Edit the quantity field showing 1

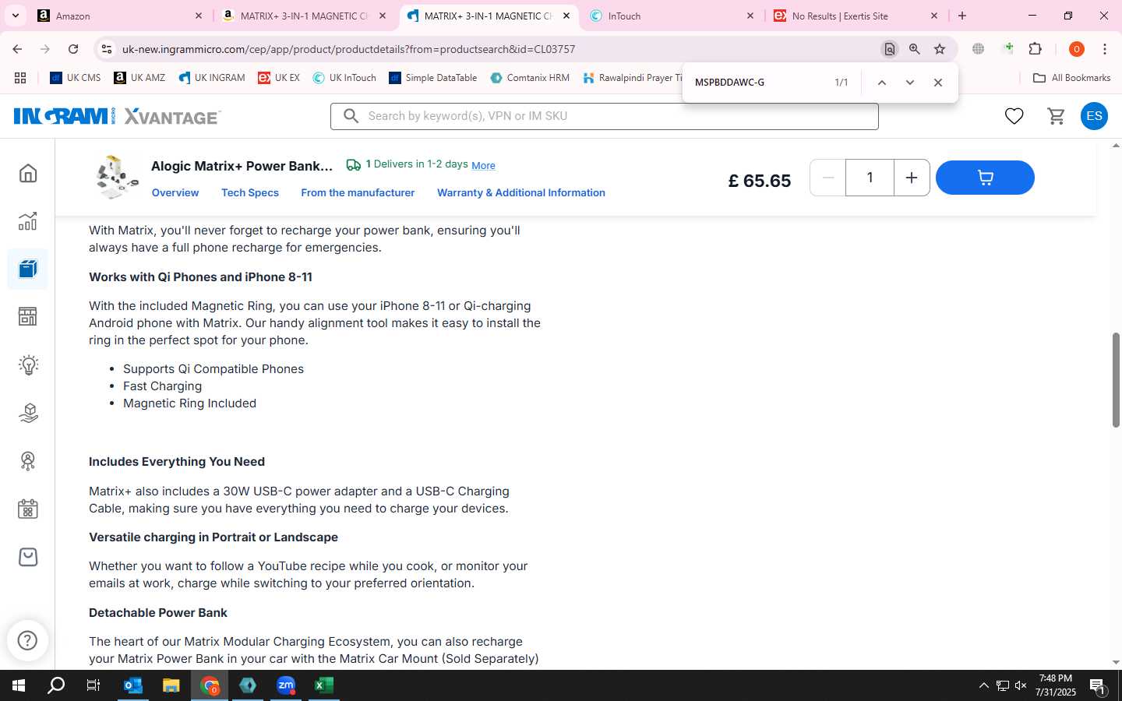(x=870, y=178)
